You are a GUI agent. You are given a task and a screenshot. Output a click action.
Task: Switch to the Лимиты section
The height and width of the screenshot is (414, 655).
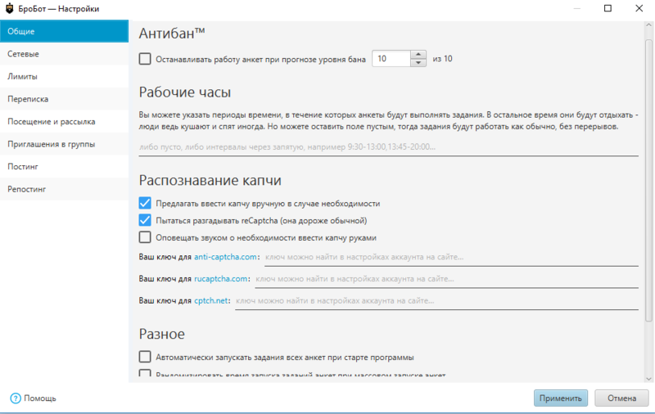point(23,76)
